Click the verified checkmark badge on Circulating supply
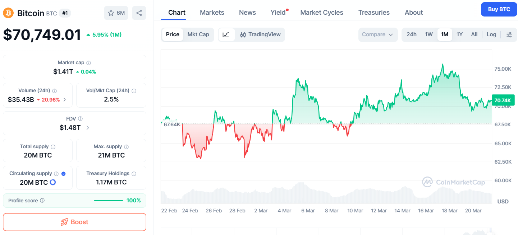 [x=64, y=174]
